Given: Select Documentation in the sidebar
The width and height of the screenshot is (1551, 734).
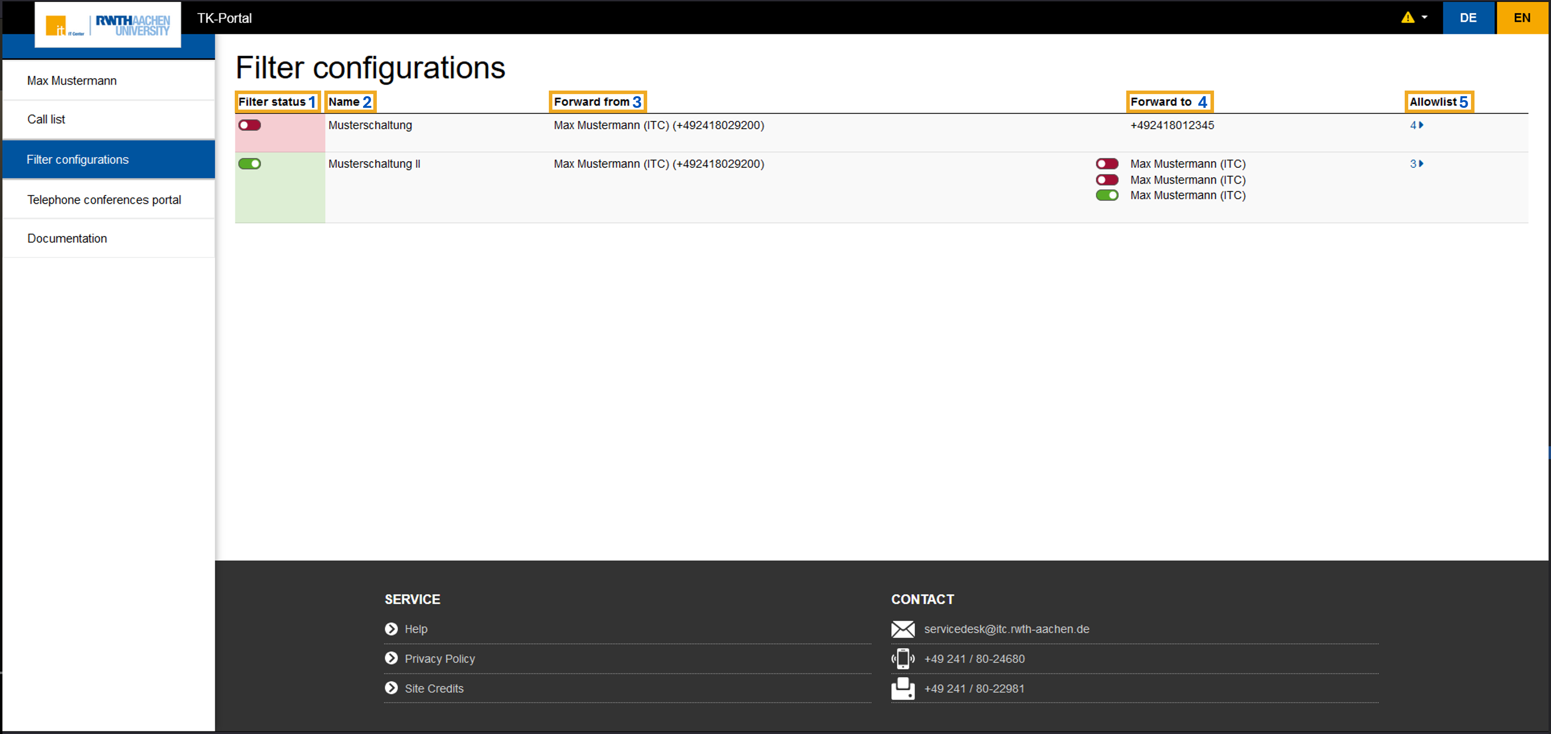Looking at the screenshot, I should click(67, 238).
